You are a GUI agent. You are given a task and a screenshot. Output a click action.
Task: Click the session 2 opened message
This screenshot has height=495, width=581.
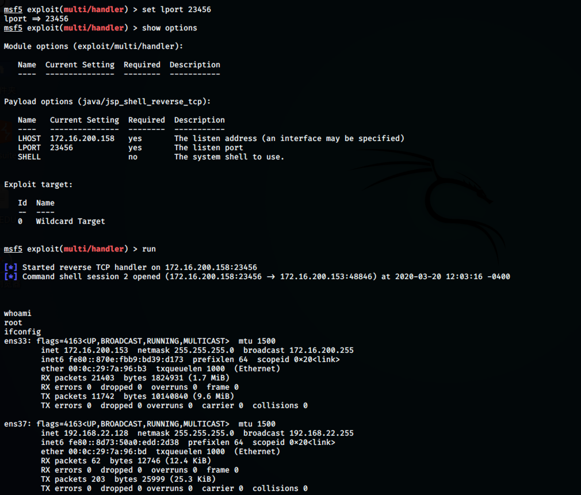(x=144, y=277)
